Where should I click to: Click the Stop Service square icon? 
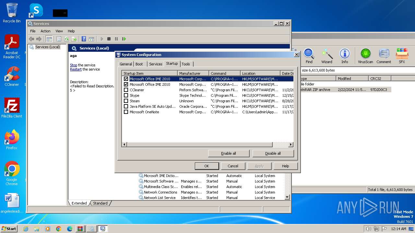click(109, 39)
